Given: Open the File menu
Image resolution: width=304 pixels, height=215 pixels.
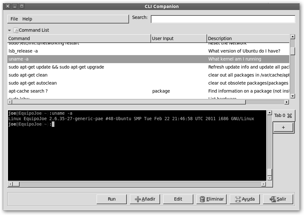Looking at the screenshot, I should click(14, 19).
